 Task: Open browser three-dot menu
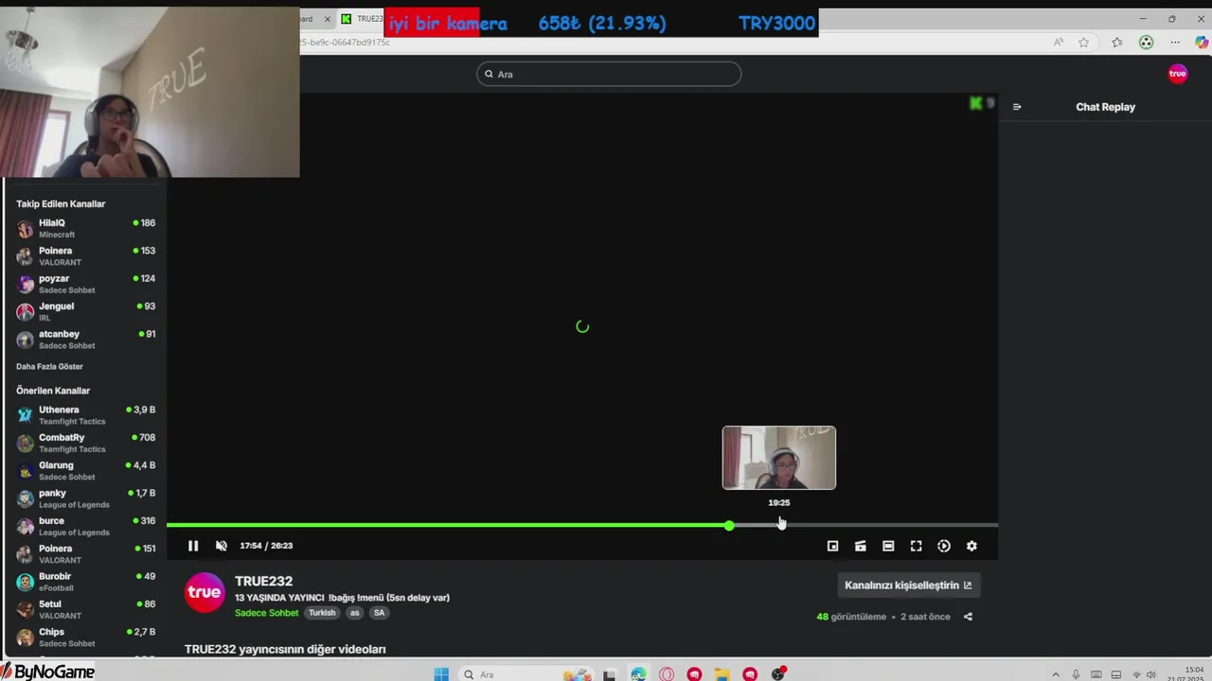click(x=1175, y=43)
